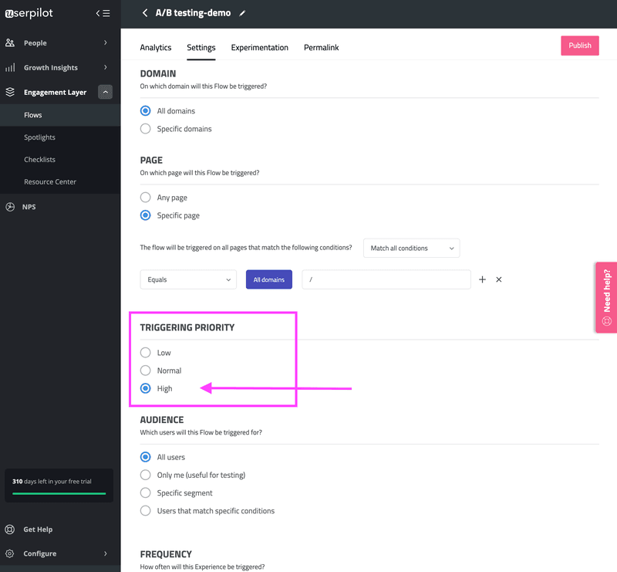
Task: Click the Userpilot logo
Action: [29, 12]
